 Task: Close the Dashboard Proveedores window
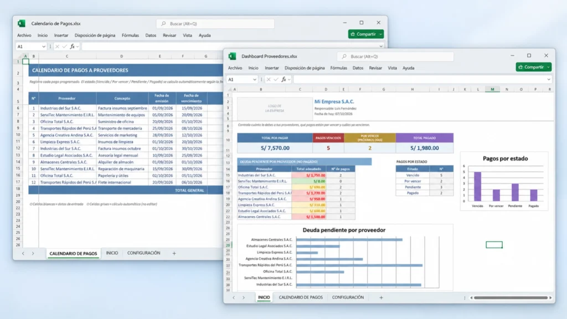[546, 56]
